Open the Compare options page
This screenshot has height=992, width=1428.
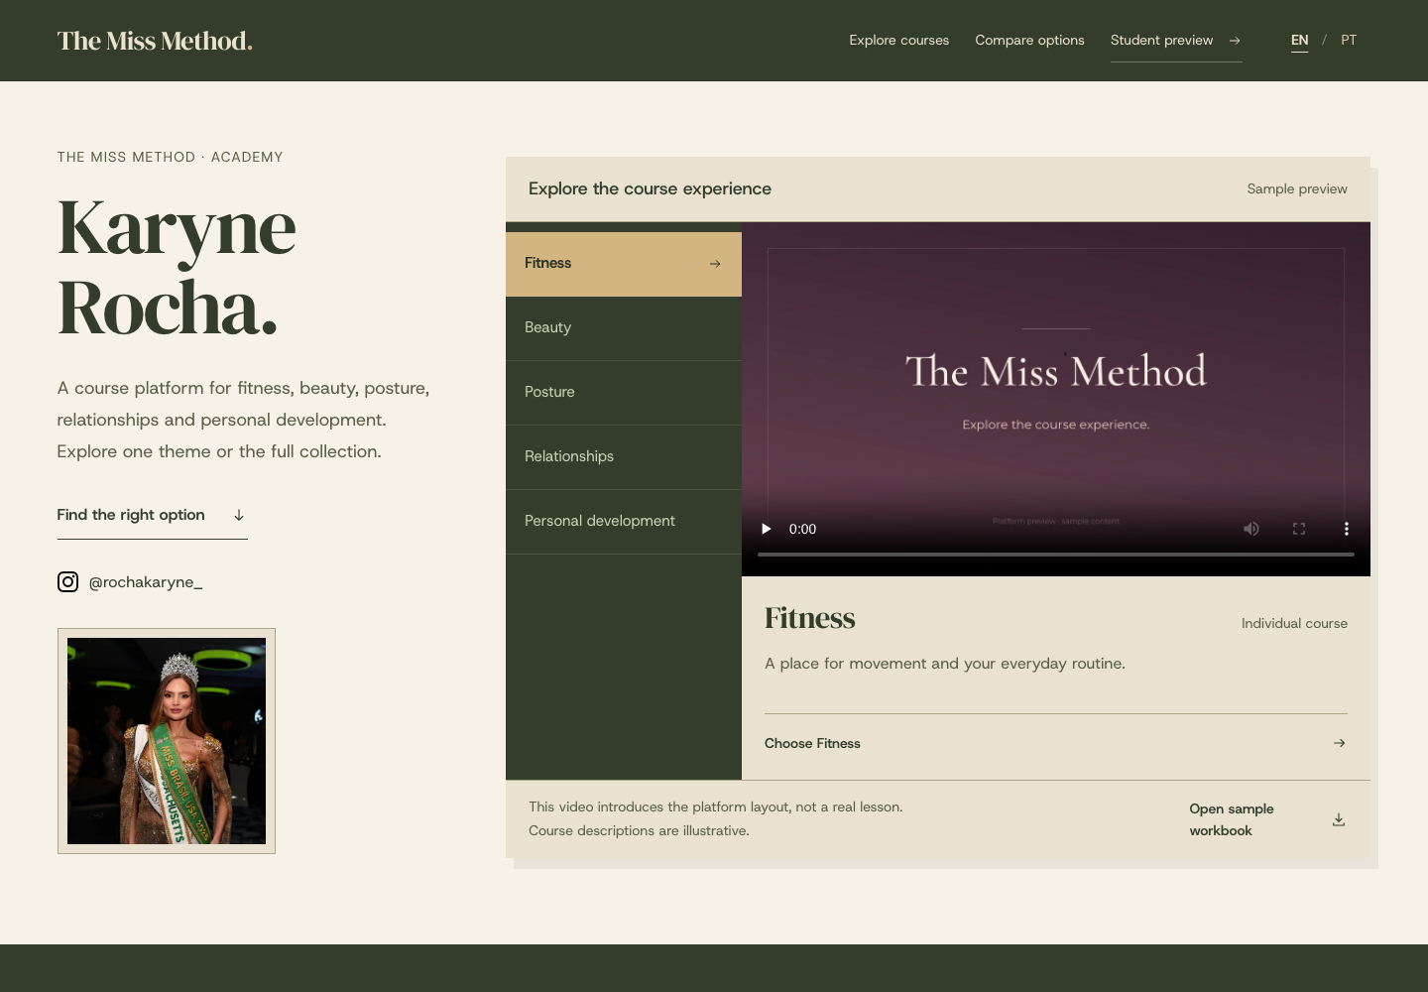click(1029, 41)
